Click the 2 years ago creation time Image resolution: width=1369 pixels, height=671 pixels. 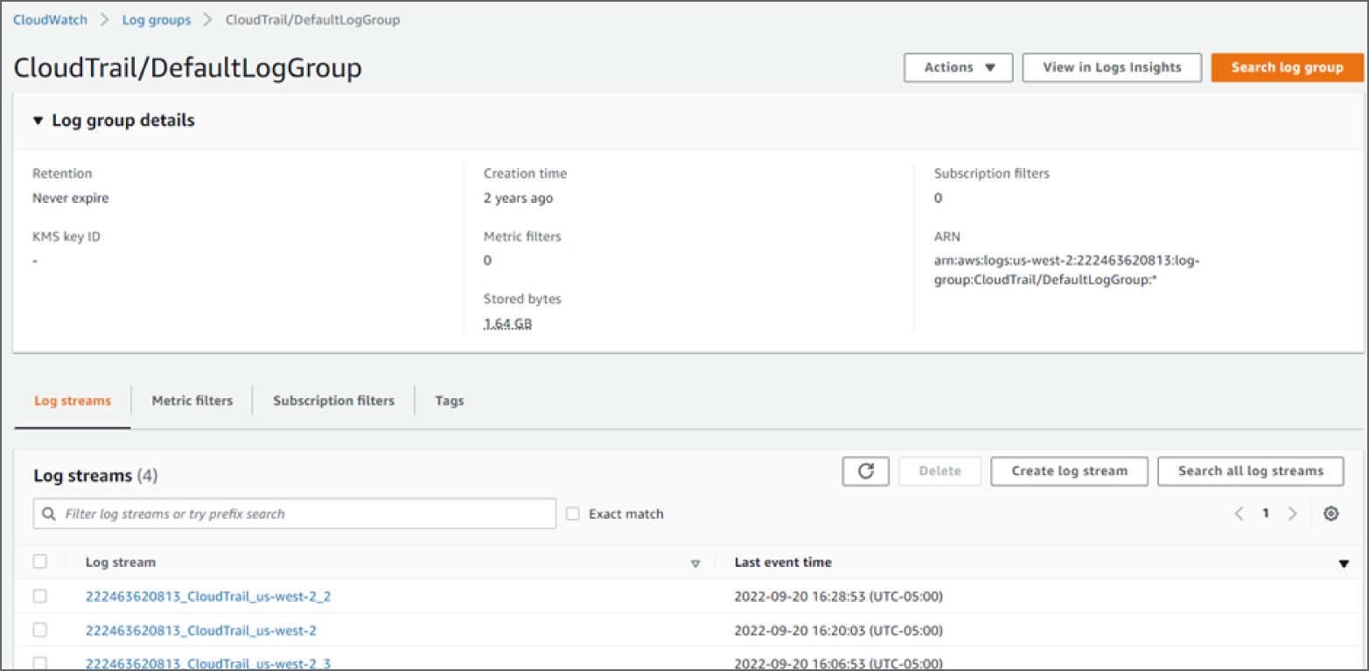(x=518, y=198)
